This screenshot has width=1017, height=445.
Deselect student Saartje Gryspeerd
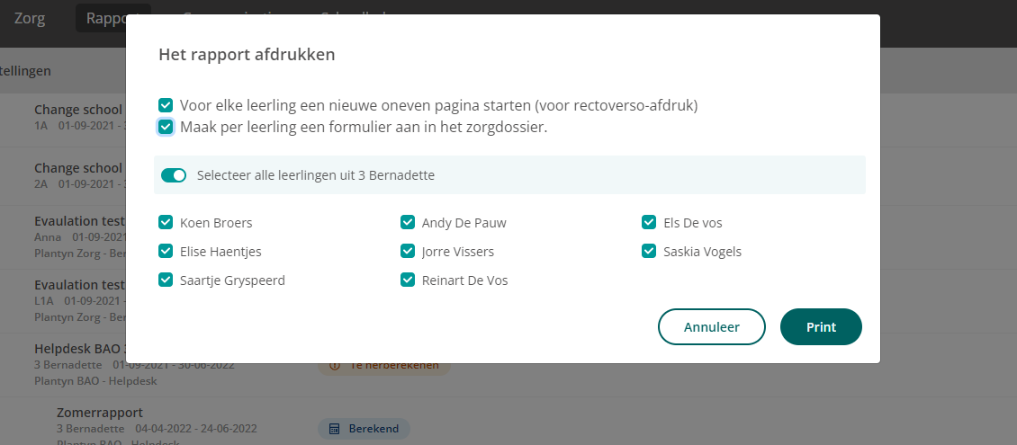click(166, 280)
